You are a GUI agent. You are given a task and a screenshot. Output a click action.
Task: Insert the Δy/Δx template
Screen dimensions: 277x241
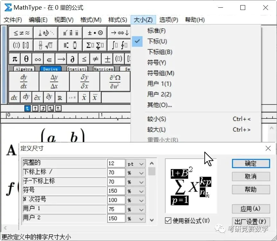pyautogui.click(x=54, y=81)
